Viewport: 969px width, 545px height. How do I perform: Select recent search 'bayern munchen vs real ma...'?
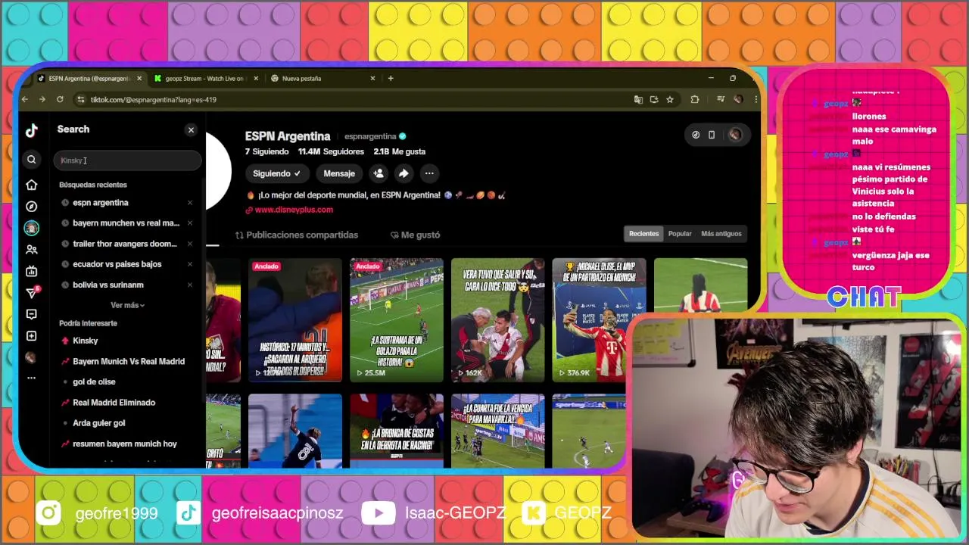coord(126,223)
